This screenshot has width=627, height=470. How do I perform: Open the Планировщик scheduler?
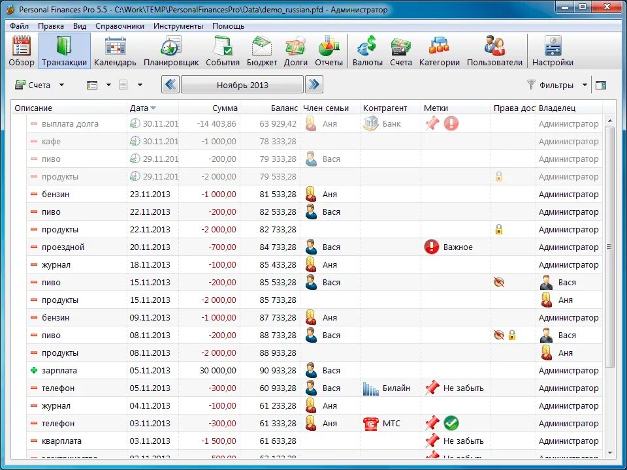coord(171,51)
